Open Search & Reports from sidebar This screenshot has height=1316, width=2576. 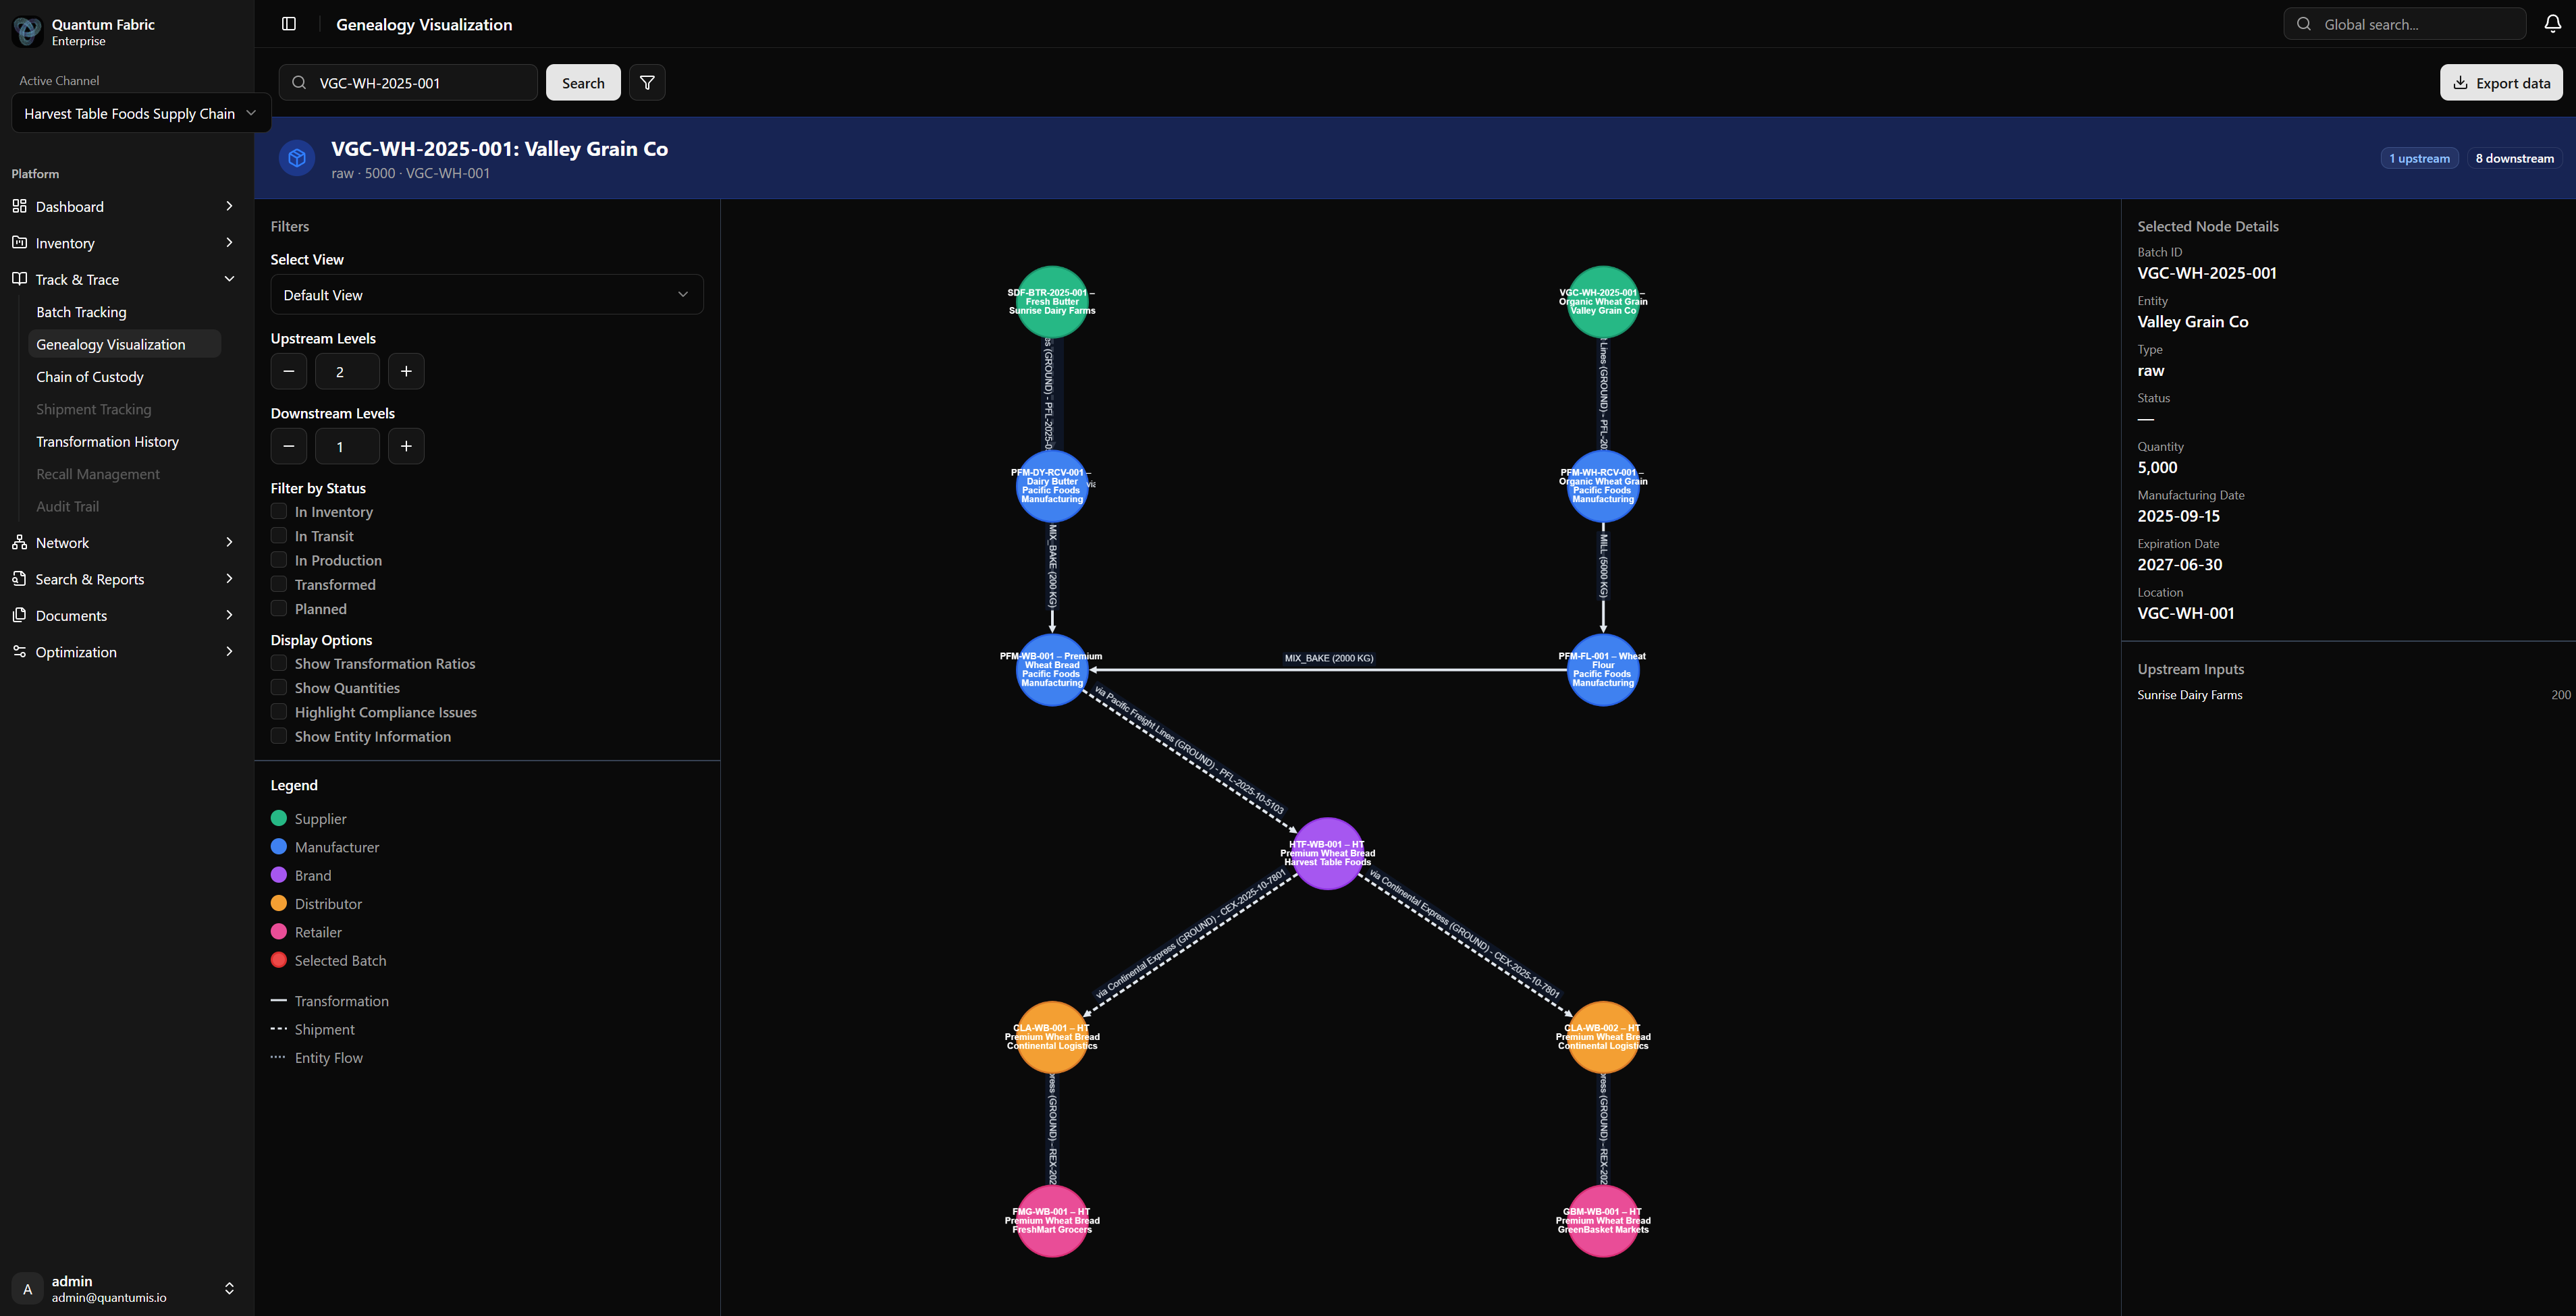point(90,578)
